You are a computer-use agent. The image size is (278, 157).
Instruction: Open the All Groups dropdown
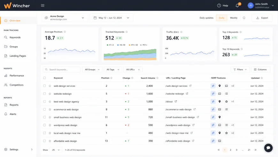[x=92, y=70]
